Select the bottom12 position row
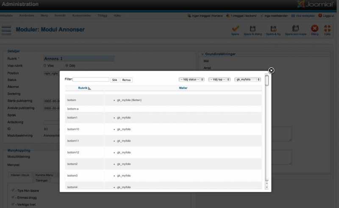 pyautogui.click(x=163, y=152)
